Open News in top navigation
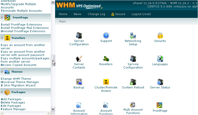The image size is (198, 115). (x=78, y=14)
